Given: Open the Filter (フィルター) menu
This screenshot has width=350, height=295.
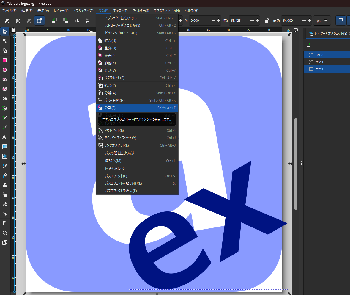Looking at the screenshot, I should tap(141, 11).
